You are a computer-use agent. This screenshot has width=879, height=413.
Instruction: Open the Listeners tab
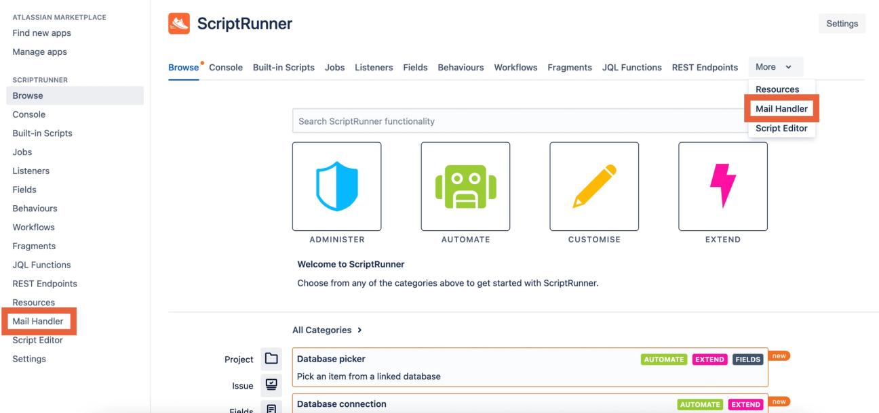pyautogui.click(x=374, y=67)
